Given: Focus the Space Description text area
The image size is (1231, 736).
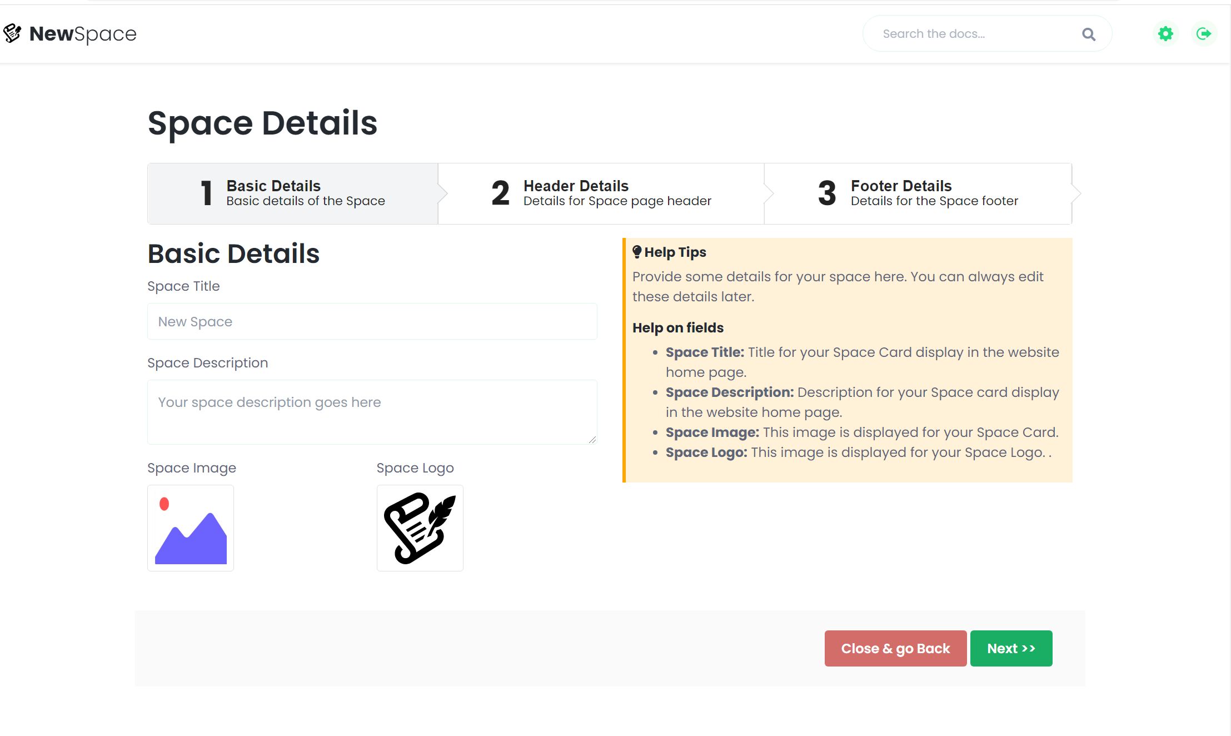Looking at the screenshot, I should click(x=372, y=412).
